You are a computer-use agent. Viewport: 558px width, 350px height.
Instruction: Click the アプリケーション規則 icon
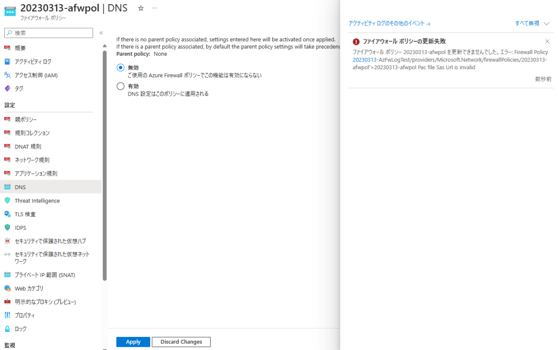point(7,173)
